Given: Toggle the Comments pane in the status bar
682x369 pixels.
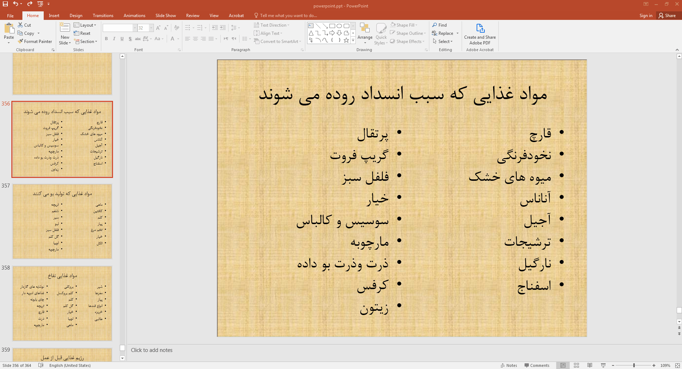Looking at the screenshot, I should click(x=537, y=365).
